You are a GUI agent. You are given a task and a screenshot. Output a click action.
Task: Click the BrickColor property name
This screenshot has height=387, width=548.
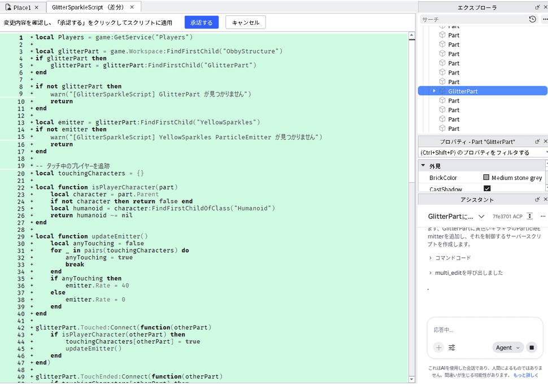point(443,178)
